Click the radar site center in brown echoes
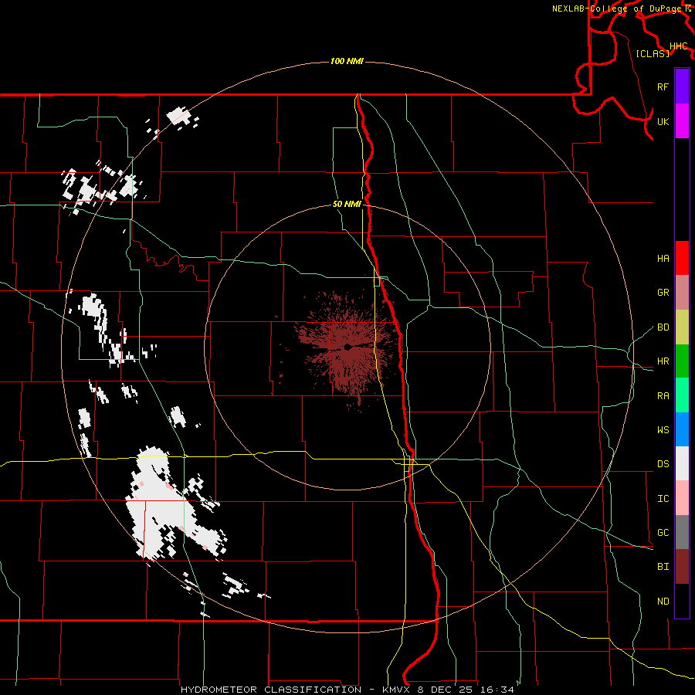Viewport: 695px width, 695px height. coord(347,347)
